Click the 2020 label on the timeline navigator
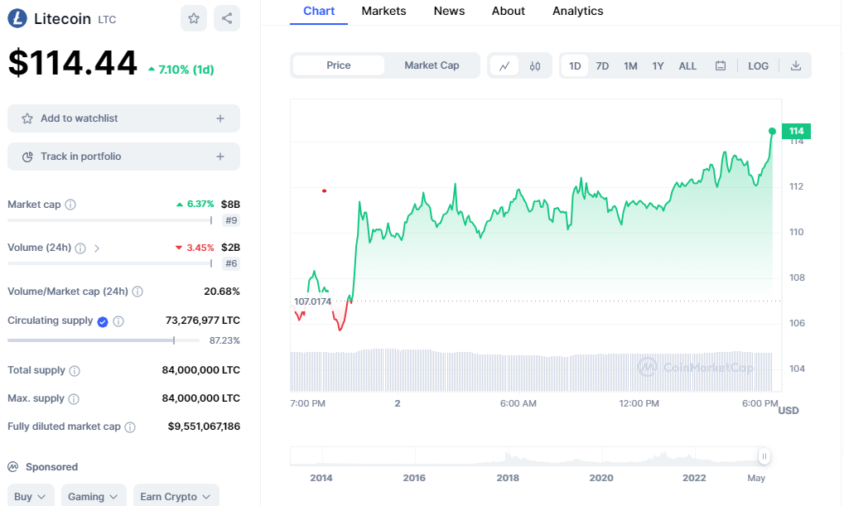The image size is (844, 506). (x=601, y=478)
